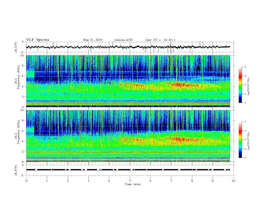
Task: Click the "5" tick on ch.1(V) axis
Action: 23,42
